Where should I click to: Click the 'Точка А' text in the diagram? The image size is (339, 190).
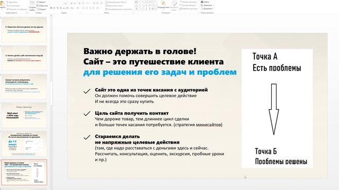[265, 56]
